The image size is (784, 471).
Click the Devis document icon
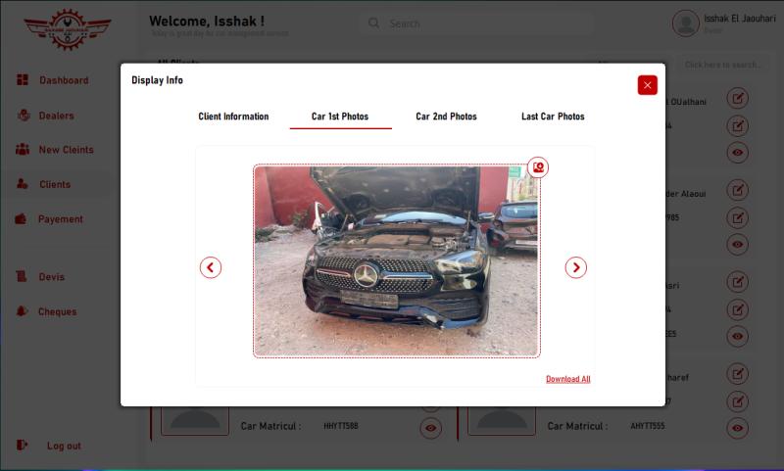22,276
